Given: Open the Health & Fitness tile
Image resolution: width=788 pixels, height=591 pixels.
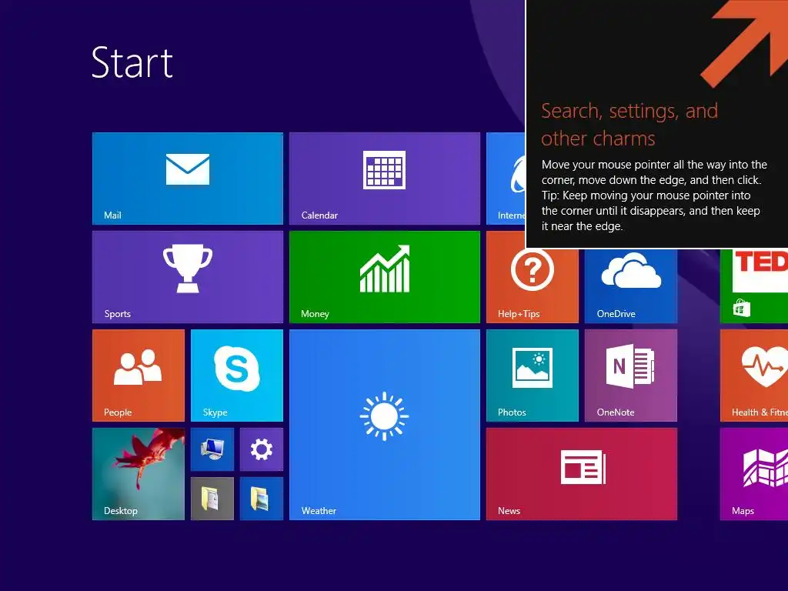Looking at the screenshot, I should (x=754, y=376).
